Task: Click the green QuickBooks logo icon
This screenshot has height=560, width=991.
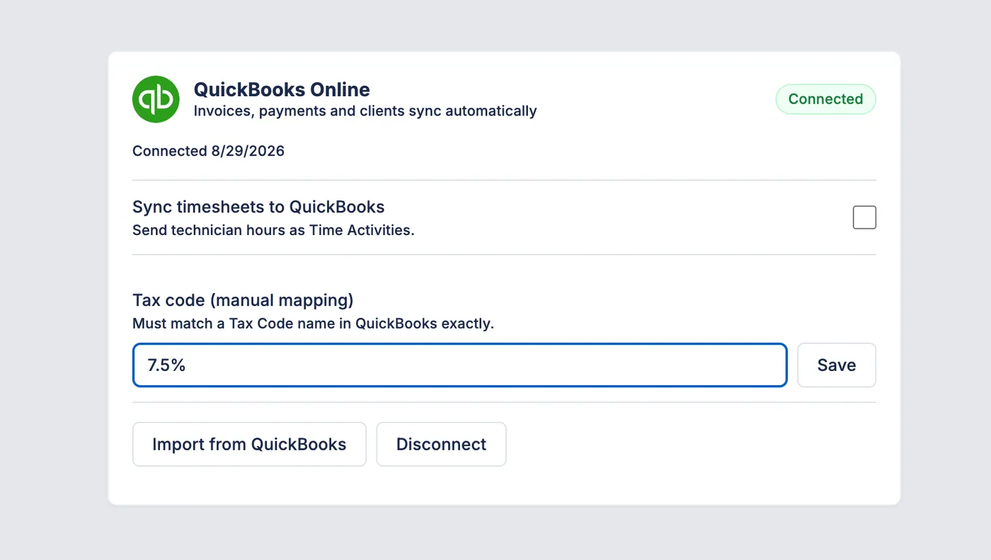Action: 156,99
